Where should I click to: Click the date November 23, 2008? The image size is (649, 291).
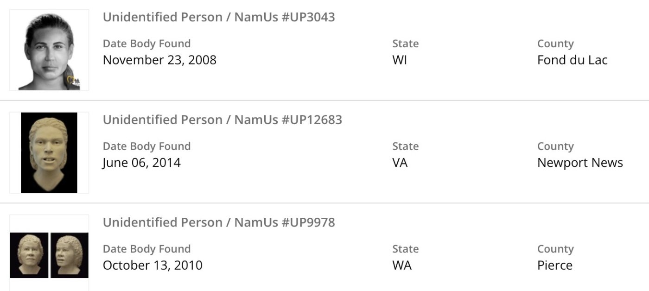coord(159,60)
